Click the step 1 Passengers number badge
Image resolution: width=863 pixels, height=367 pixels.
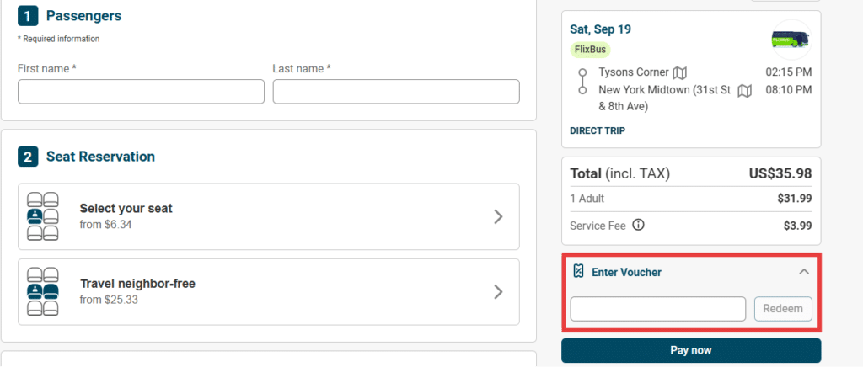28,16
